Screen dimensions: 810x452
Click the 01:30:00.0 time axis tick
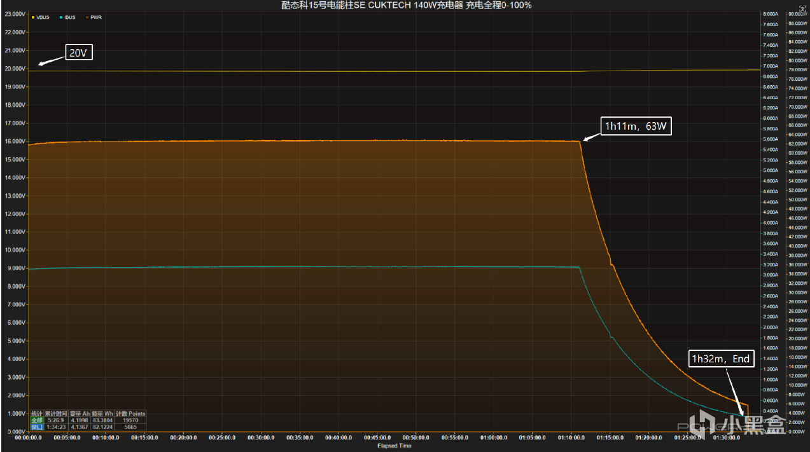727,437
